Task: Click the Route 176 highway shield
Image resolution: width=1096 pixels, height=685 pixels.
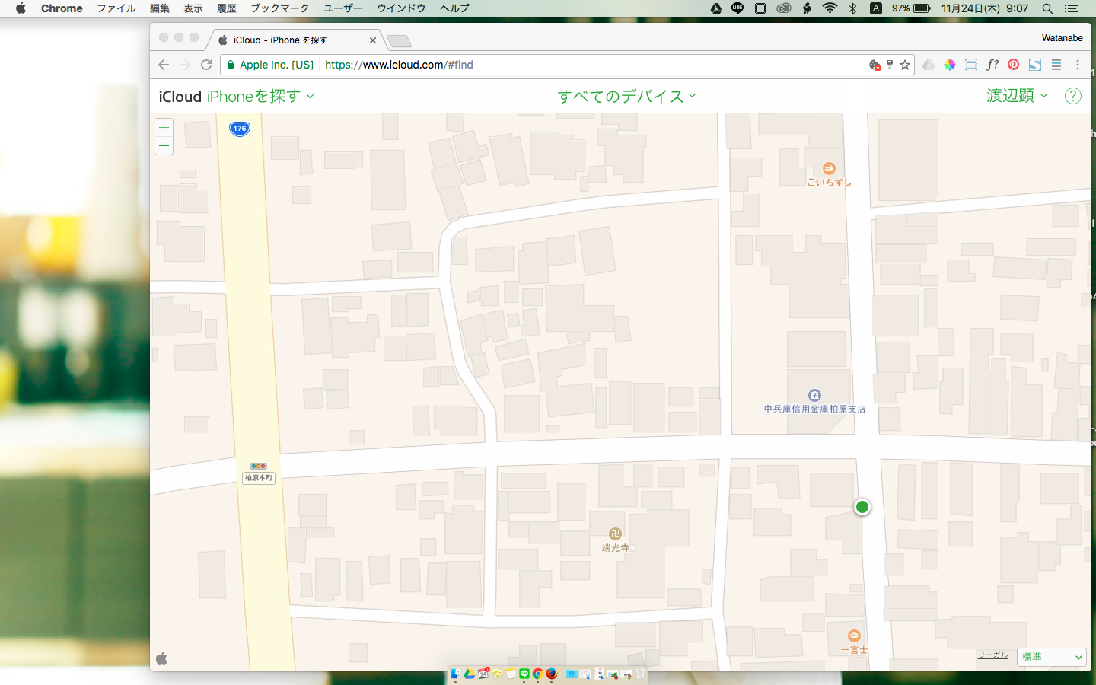Action: coord(240,129)
